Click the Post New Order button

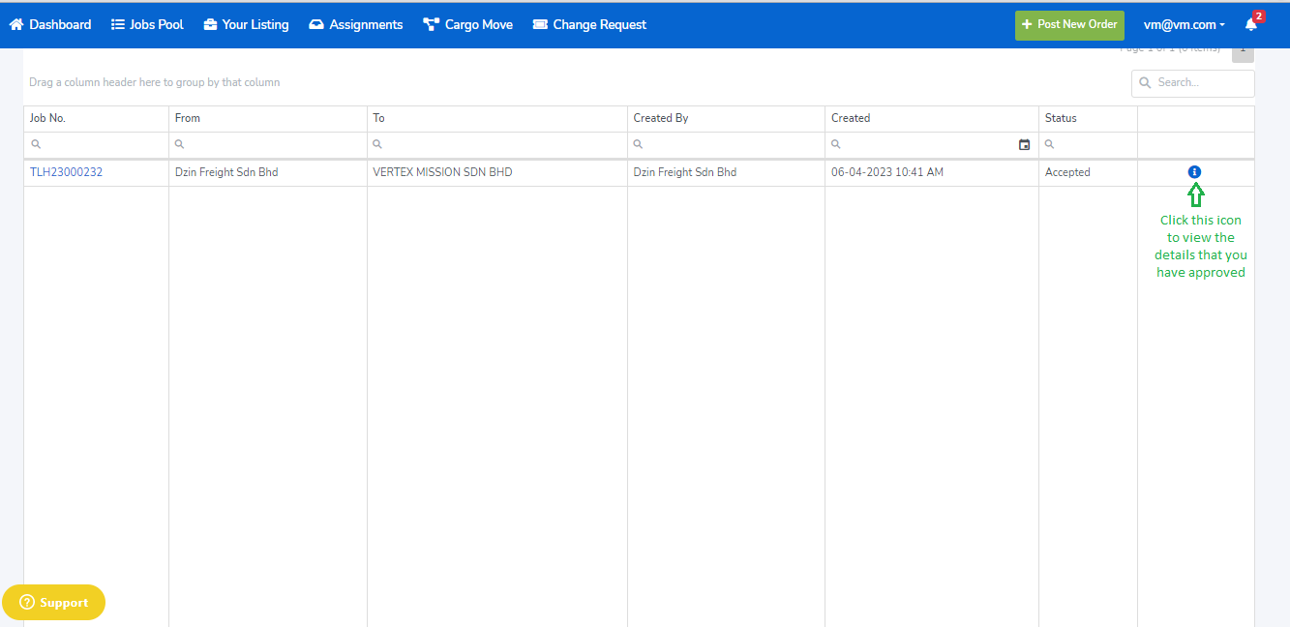[x=1068, y=25]
